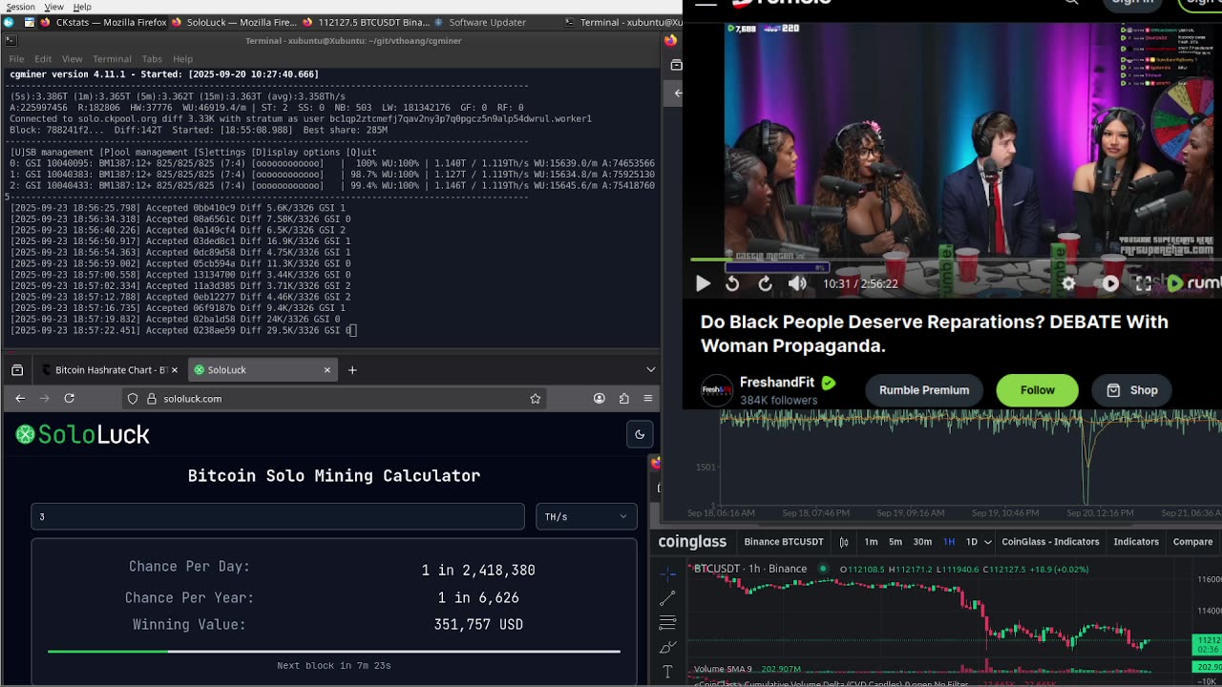This screenshot has width=1222, height=687.
Task: List all tabs dropdown in SoloLuck window
Action: pyautogui.click(x=650, y=370)
